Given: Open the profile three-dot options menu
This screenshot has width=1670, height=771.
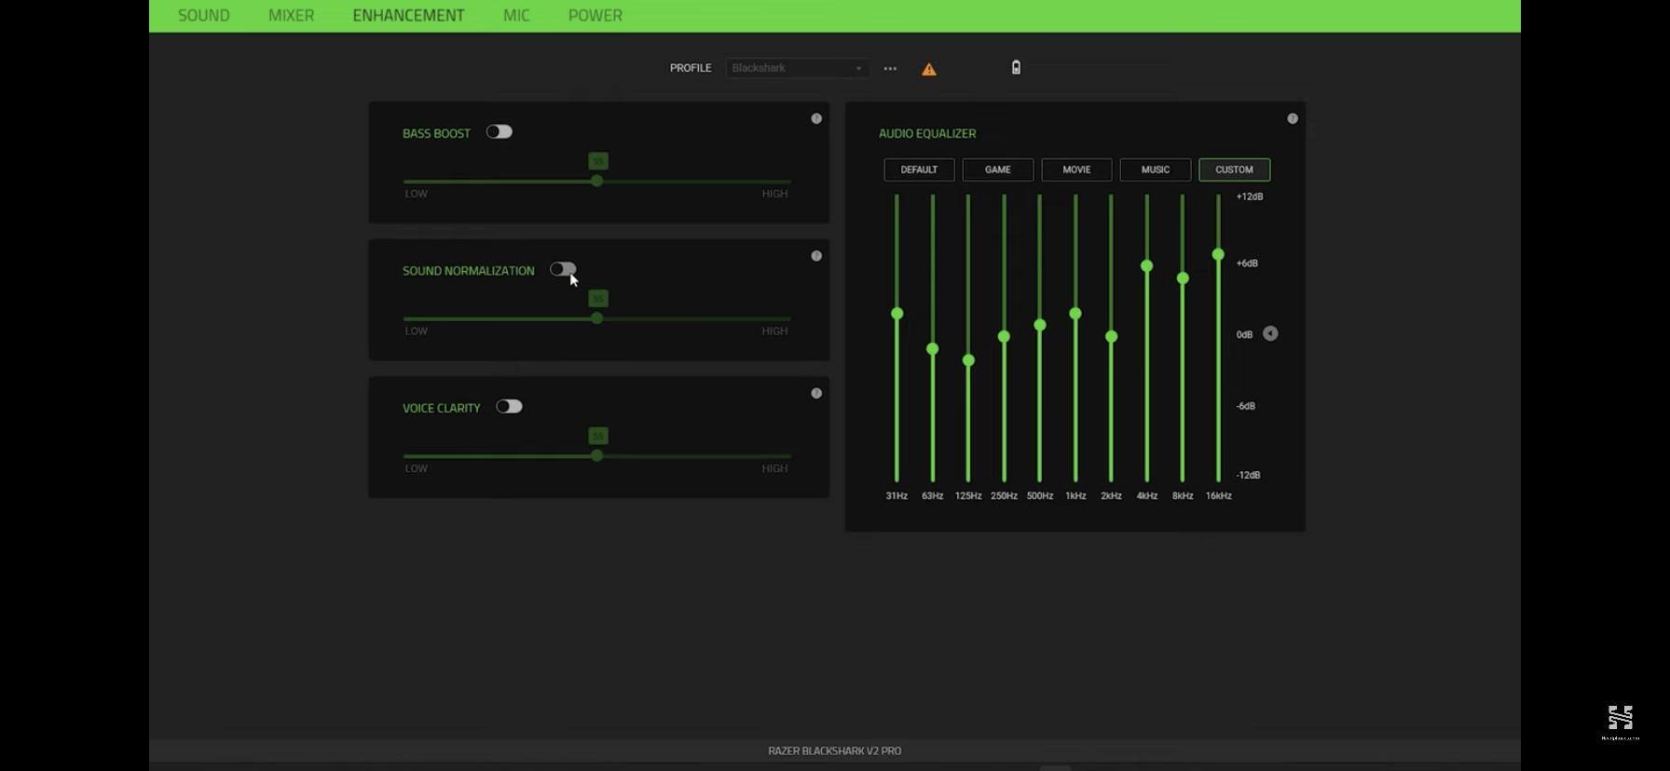Looking at the screenshot, I should 890,68.
